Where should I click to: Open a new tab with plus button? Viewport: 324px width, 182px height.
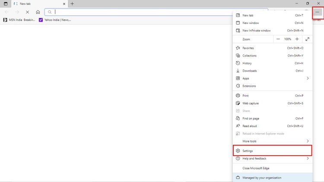(72, 3)
